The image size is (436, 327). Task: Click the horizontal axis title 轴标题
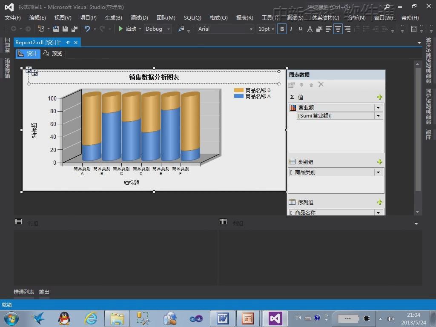(x=131, y=183)
